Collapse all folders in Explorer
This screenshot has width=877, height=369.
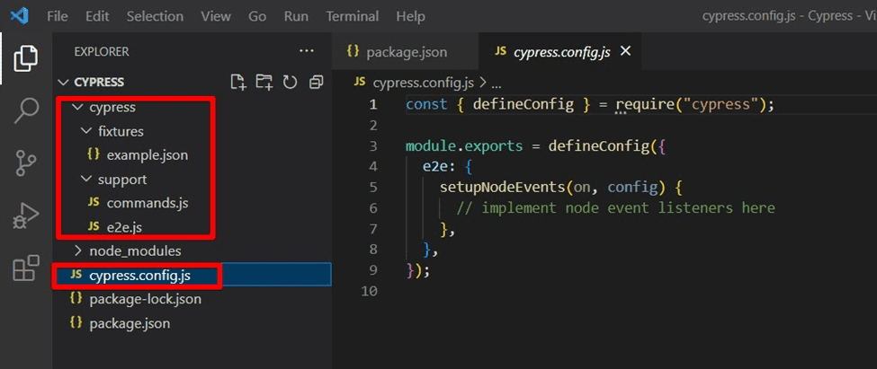click(316, 82)
